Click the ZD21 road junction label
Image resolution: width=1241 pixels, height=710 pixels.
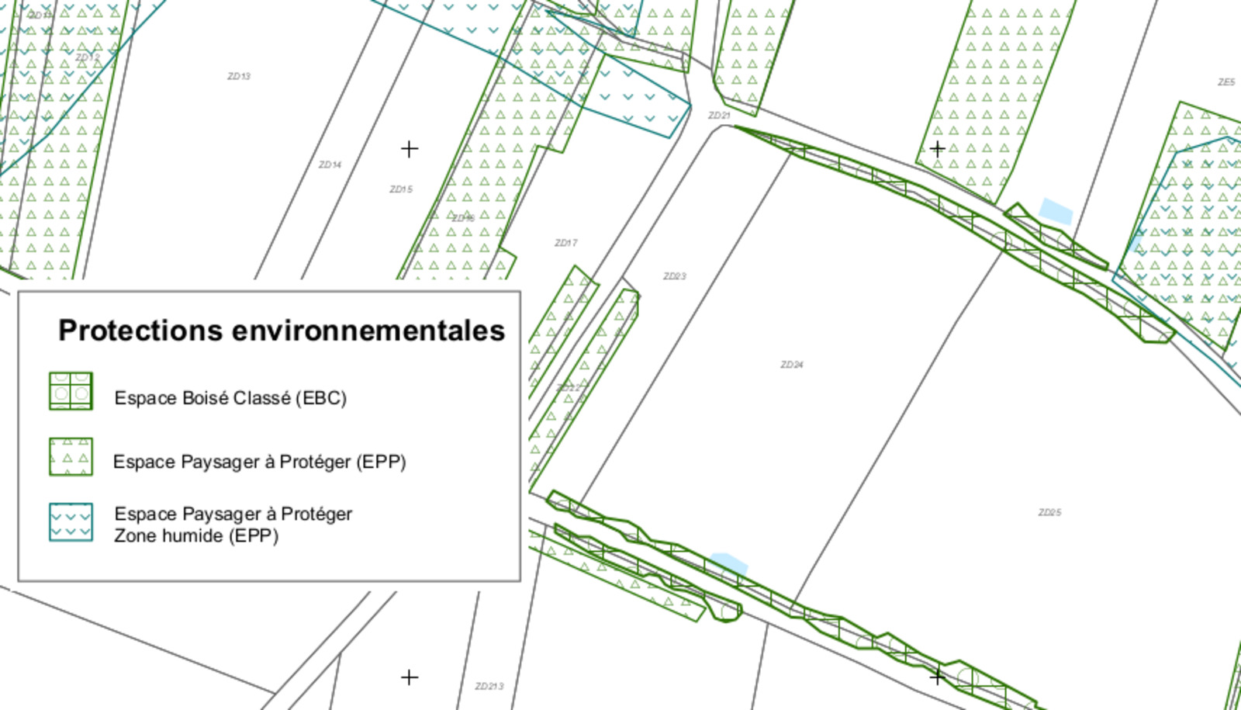coord(719,116)
